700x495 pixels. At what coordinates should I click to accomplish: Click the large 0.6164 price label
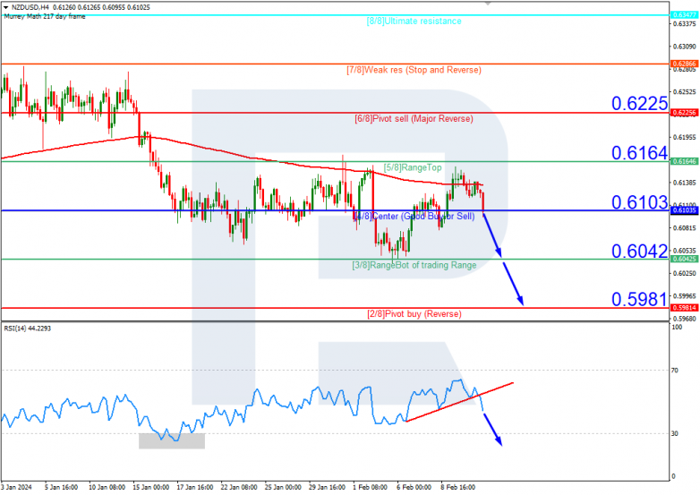pyautogui.click(x=639, y=153)
